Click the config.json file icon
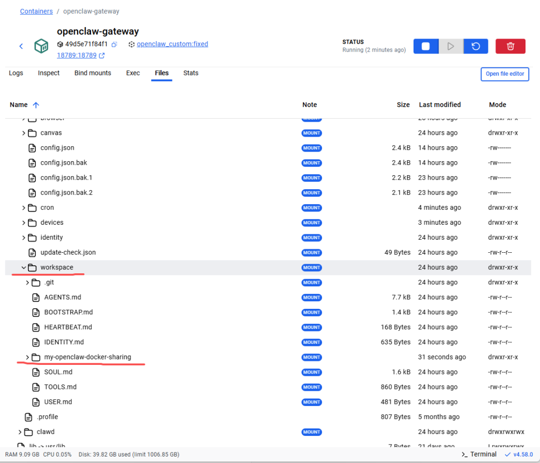The width and height of the screenshot is (540, 463). tap(32, 148)
